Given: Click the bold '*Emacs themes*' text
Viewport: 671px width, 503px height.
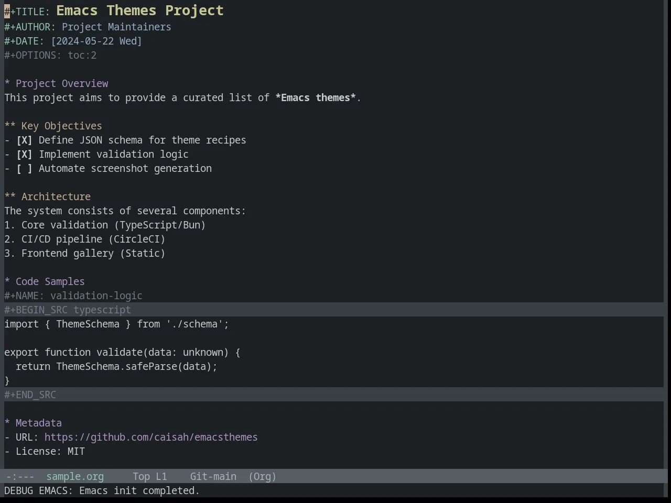Looking at the screenshot, I should click(x=316, y=97).
